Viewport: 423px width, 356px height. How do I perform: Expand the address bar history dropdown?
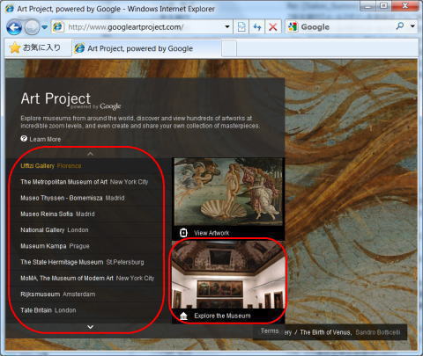pyautogui.click(x=227, y=27)
